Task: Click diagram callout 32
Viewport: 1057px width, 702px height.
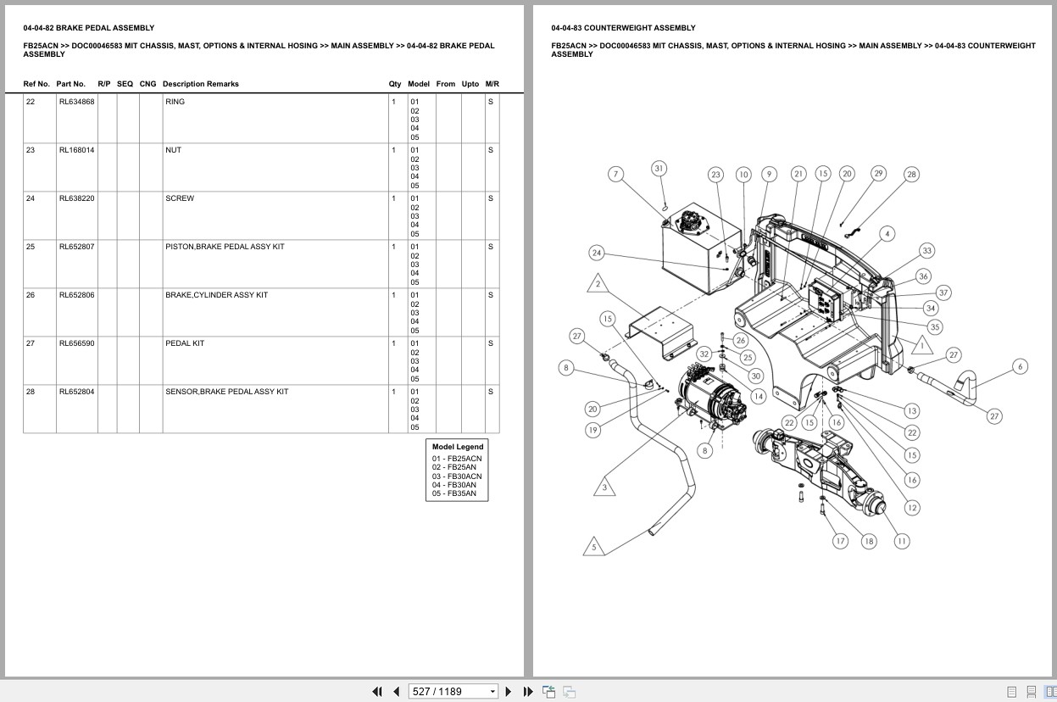Action: pyautogui.click(x=704, y=354)
